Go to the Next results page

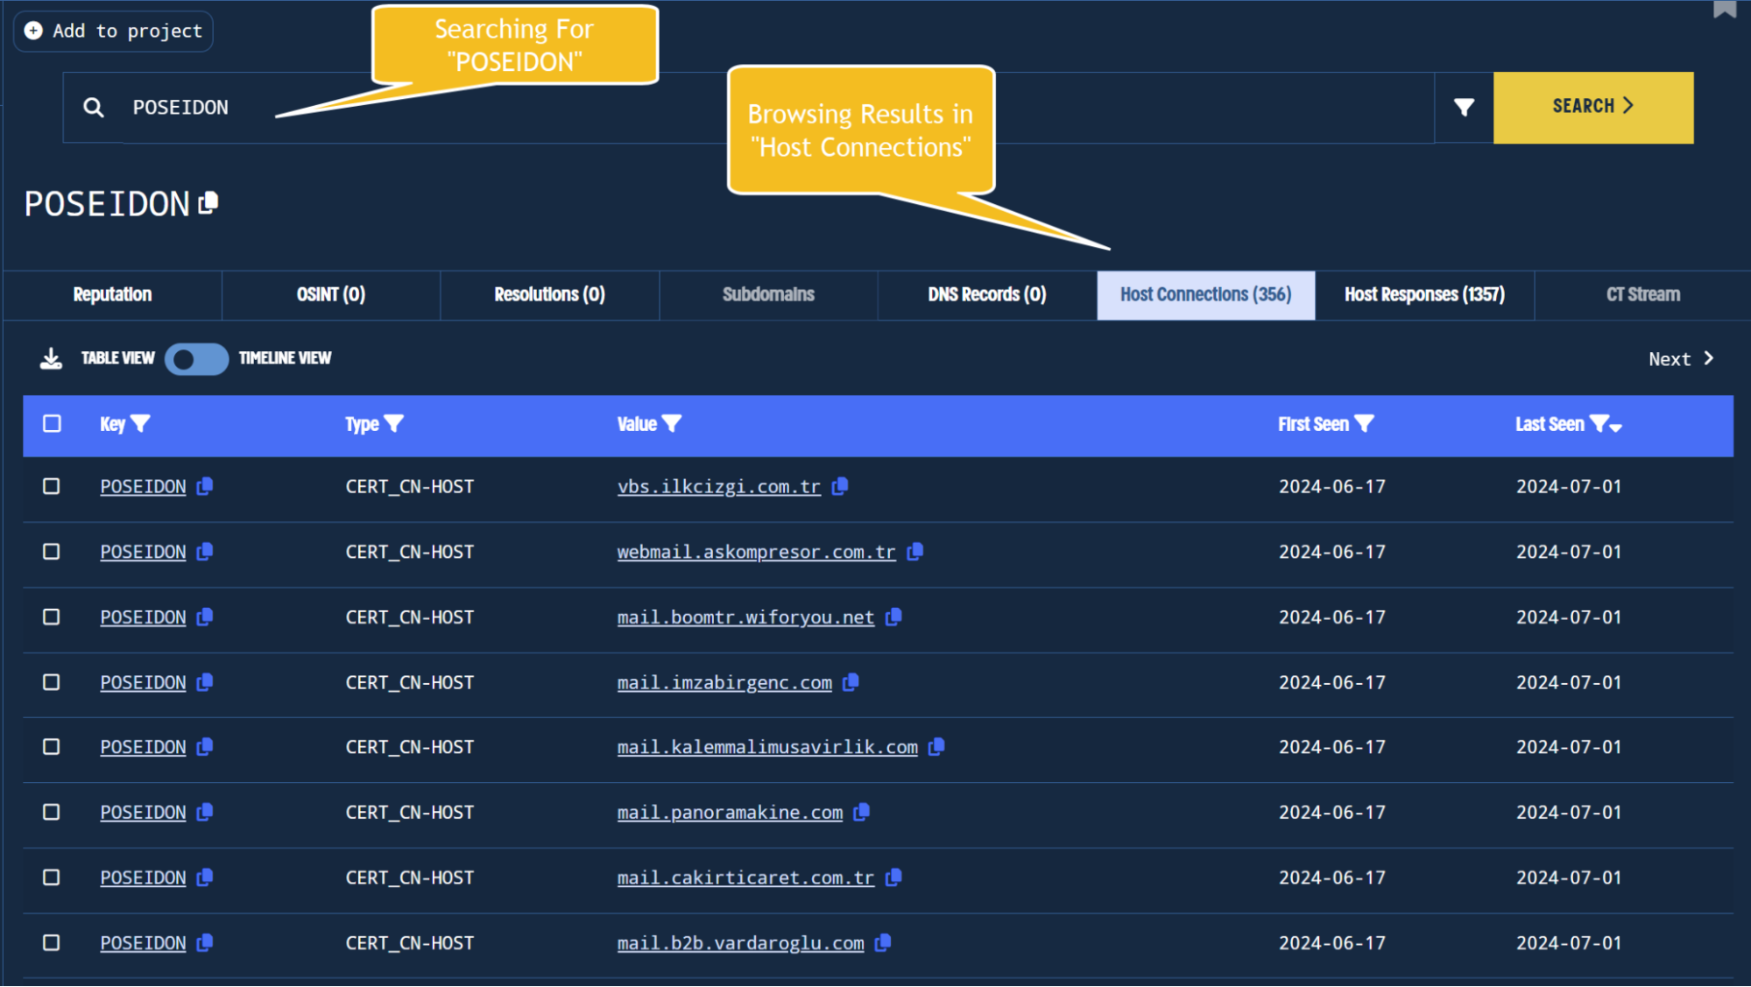[x=1681, y=359]
